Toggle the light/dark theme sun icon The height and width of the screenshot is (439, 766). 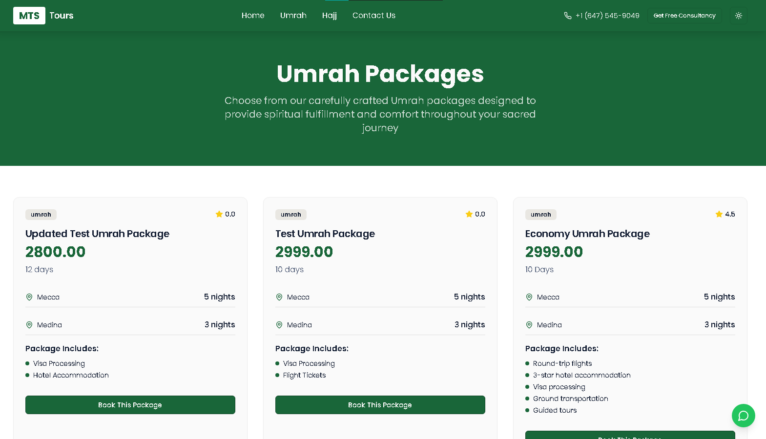pyautogui.click(x=738, y=15)
